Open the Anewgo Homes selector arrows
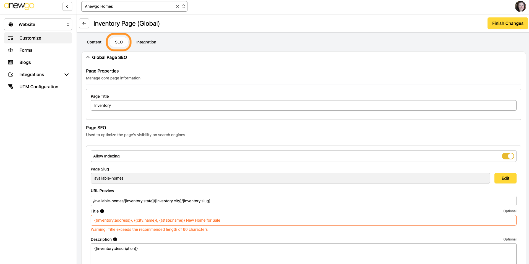Image resolution: width=529 pixels, height=264 pixels. pos(184,6)
